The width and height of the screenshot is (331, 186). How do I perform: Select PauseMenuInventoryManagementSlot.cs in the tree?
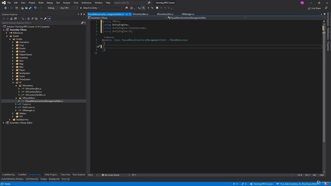pyautogui.click(x=44, y=101)
